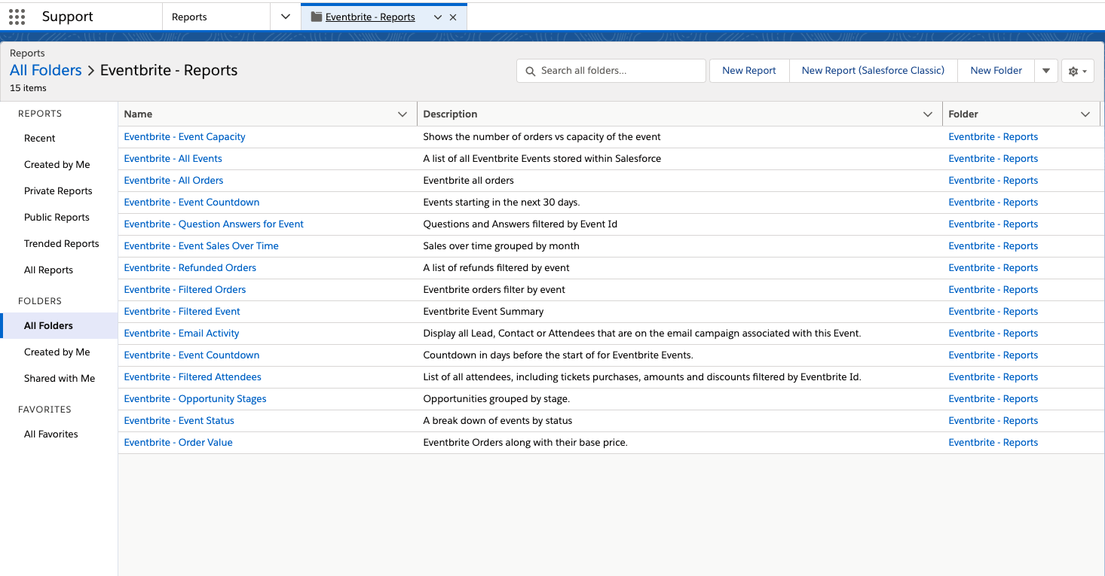The width and height of the screenshot is (1105, 576).
Task: Open the Description column header menu
Action: click(x=928, y=114)
